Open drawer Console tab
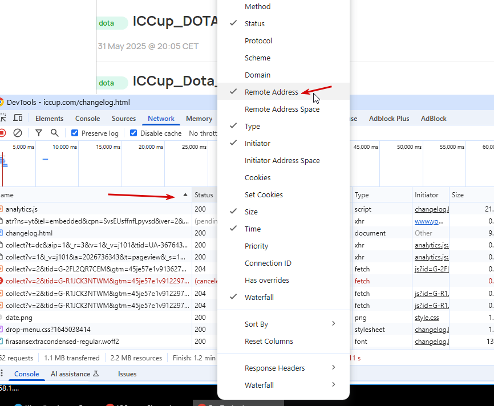Screen dimensions: 494x406 tap(26, 374)
